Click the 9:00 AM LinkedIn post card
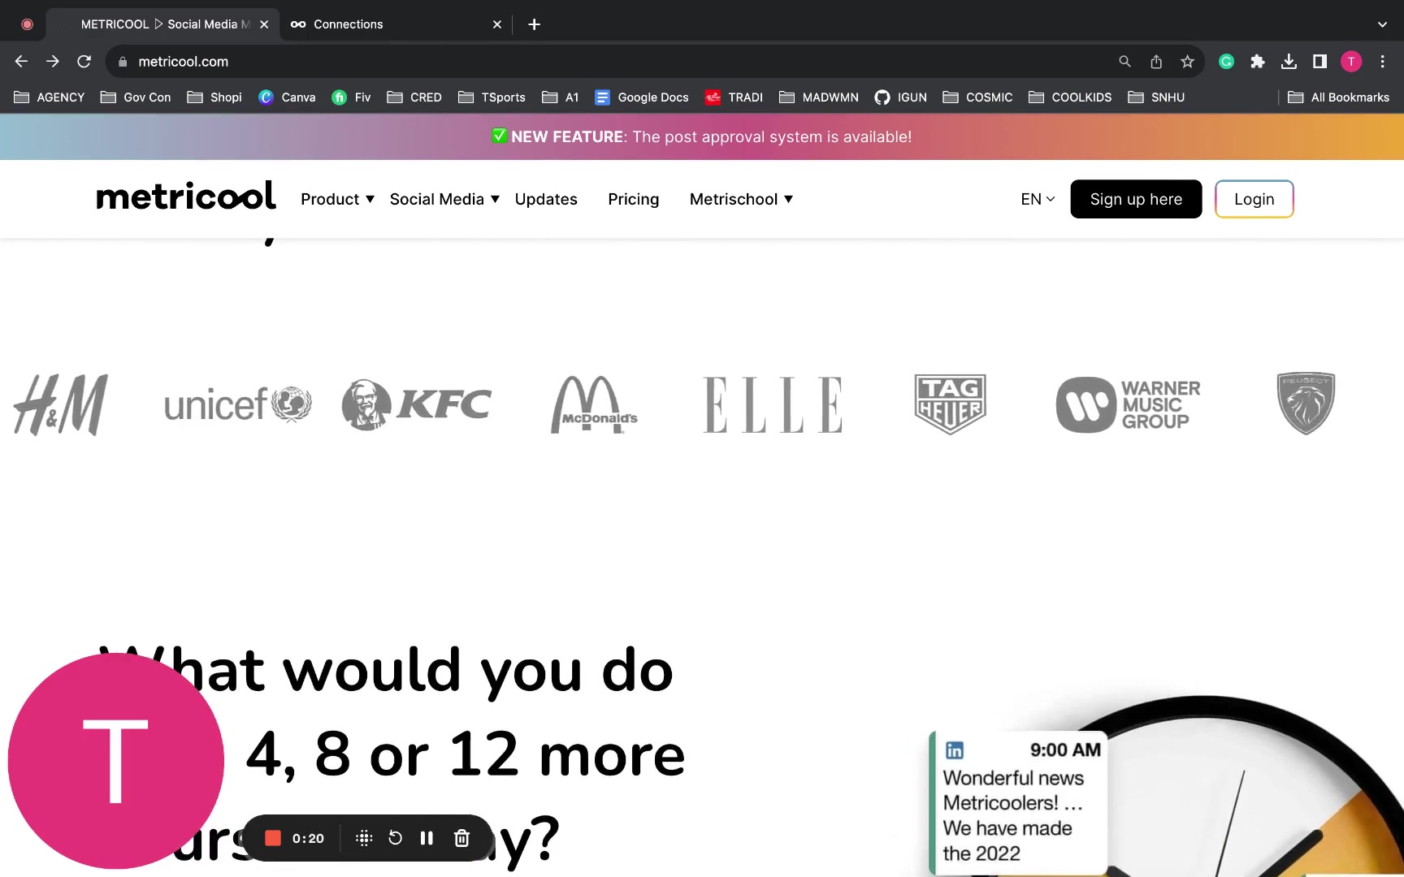 (1020, 802)
